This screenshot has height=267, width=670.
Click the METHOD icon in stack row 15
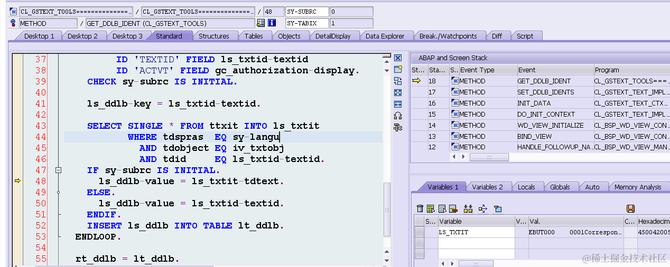click(455, 114)
